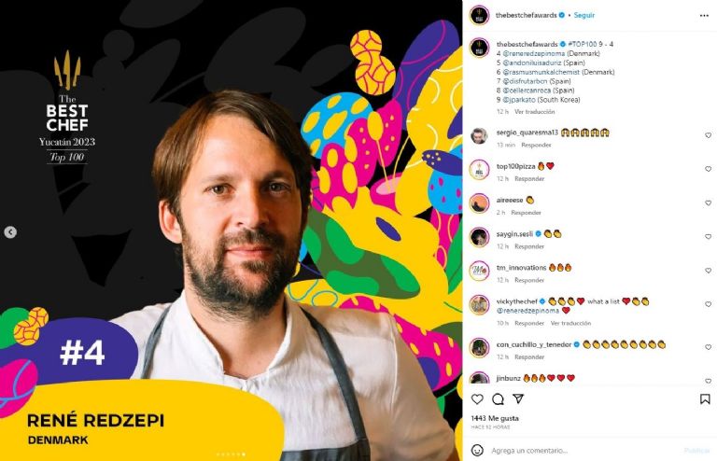Open the con_cuchillo_y_tenedor profile name

tap(534, 344)
